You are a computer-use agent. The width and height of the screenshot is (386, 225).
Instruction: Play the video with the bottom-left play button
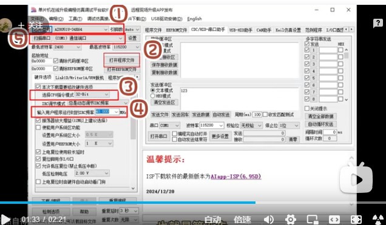(x=5, y=219)
